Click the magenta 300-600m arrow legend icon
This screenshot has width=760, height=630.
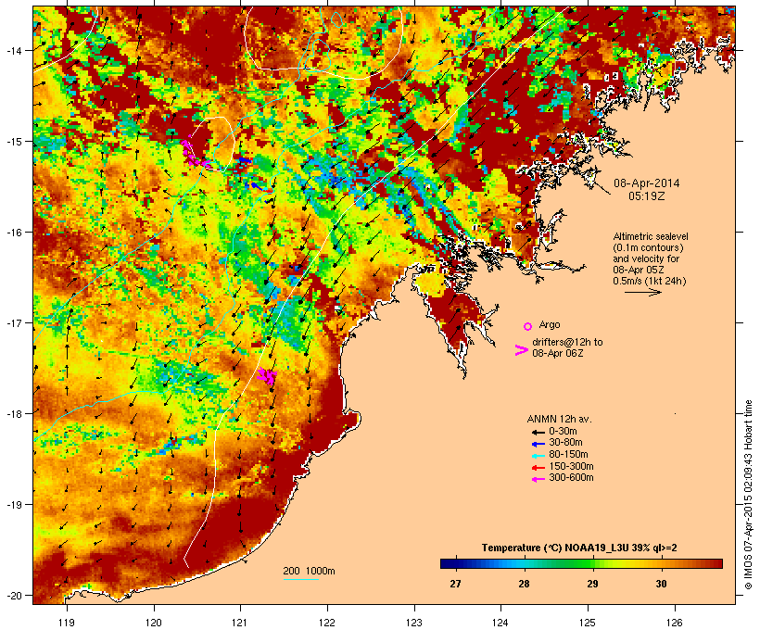(538, 479)
